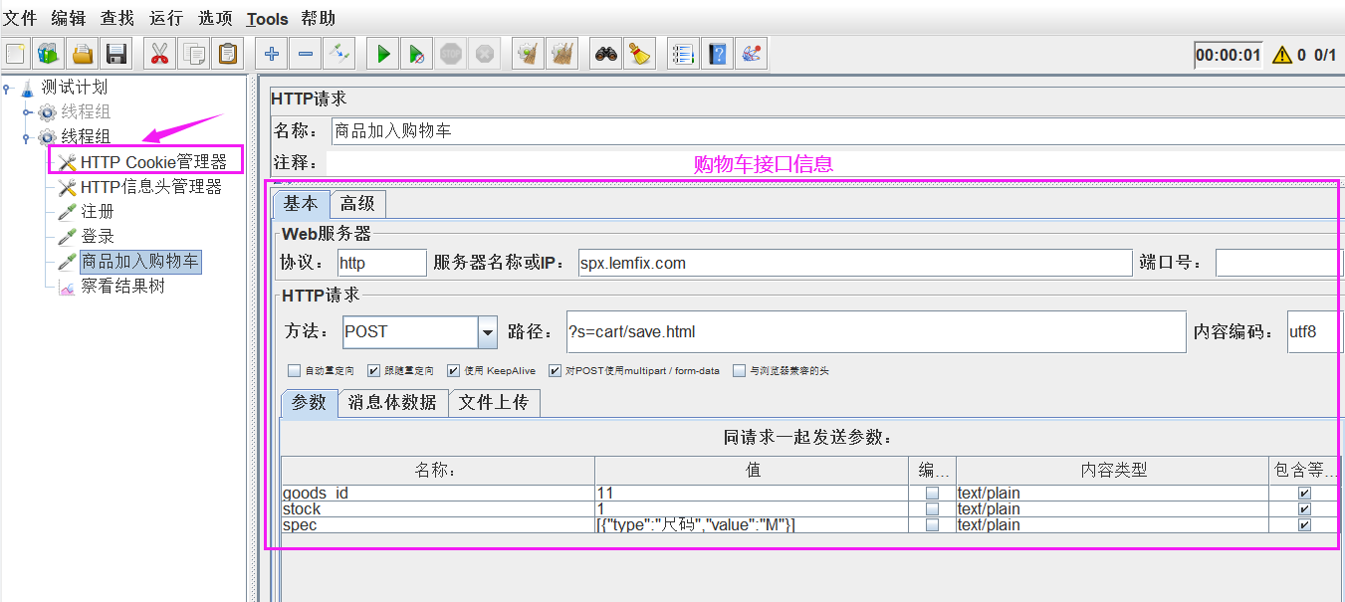The width and height of the screenshot is (1345, 602).
Task: Open the Function Helper list icon
Action: pyautogui.click(x=682, y=54)
